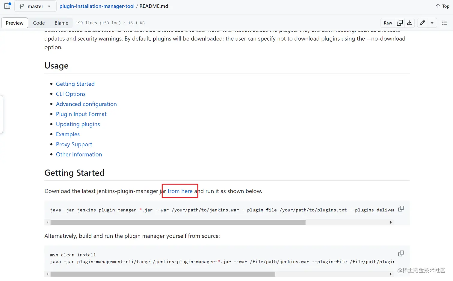Go to Getting Started link in Usage
The image size is (453, 281).
coord(75,84)
